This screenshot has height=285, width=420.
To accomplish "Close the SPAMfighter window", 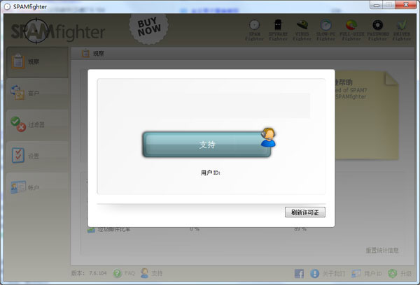I will [406, 5].
